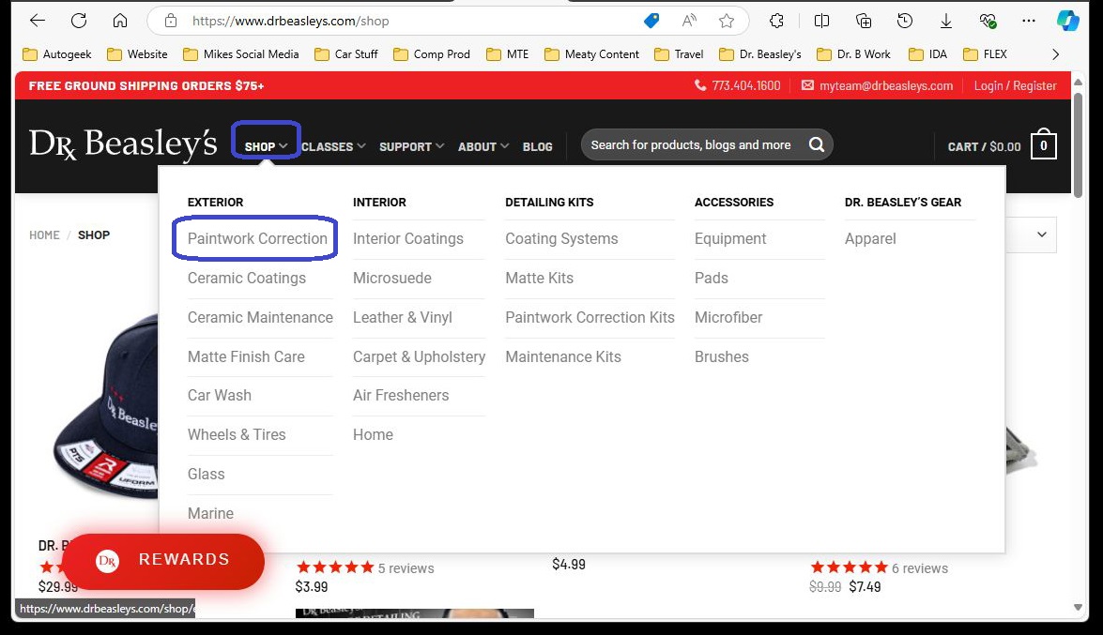1103x635 pixels.
Task: Select Wheels & Tires menu entry
Action: coord(237,434)
